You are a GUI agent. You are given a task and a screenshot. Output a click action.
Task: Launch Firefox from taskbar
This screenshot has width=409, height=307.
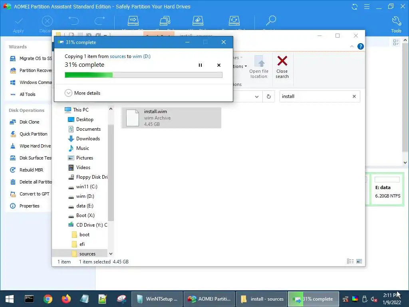[66, 299]
